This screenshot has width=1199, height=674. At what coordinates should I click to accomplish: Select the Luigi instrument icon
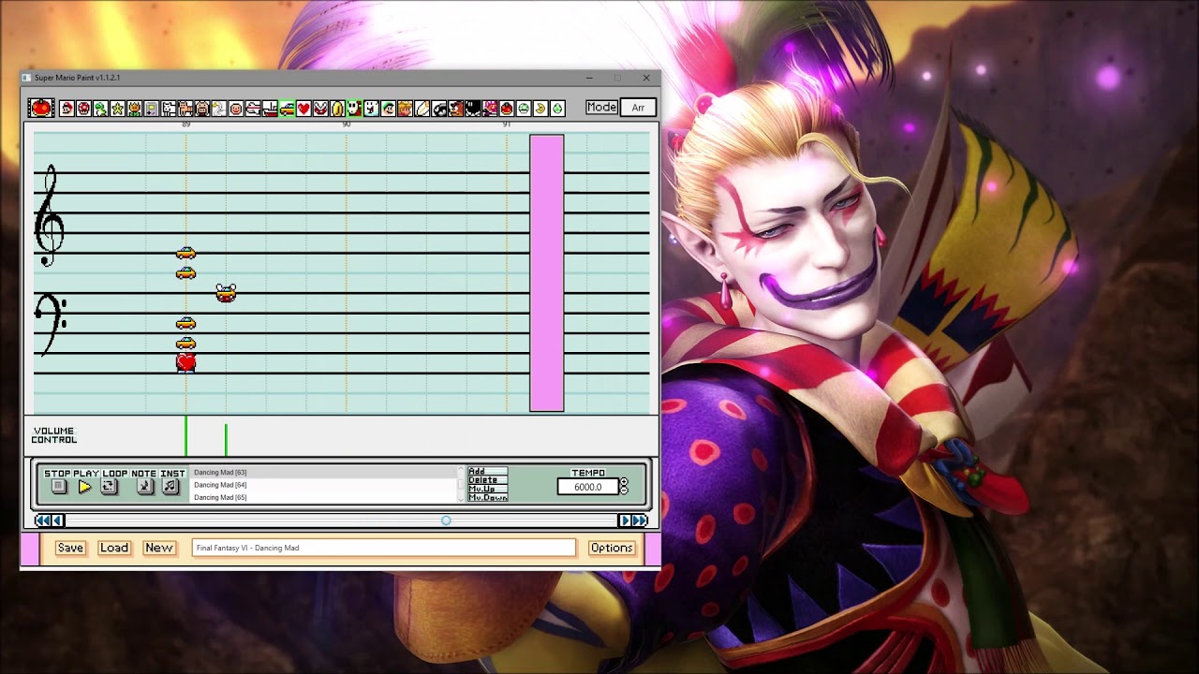coord(388,109)
